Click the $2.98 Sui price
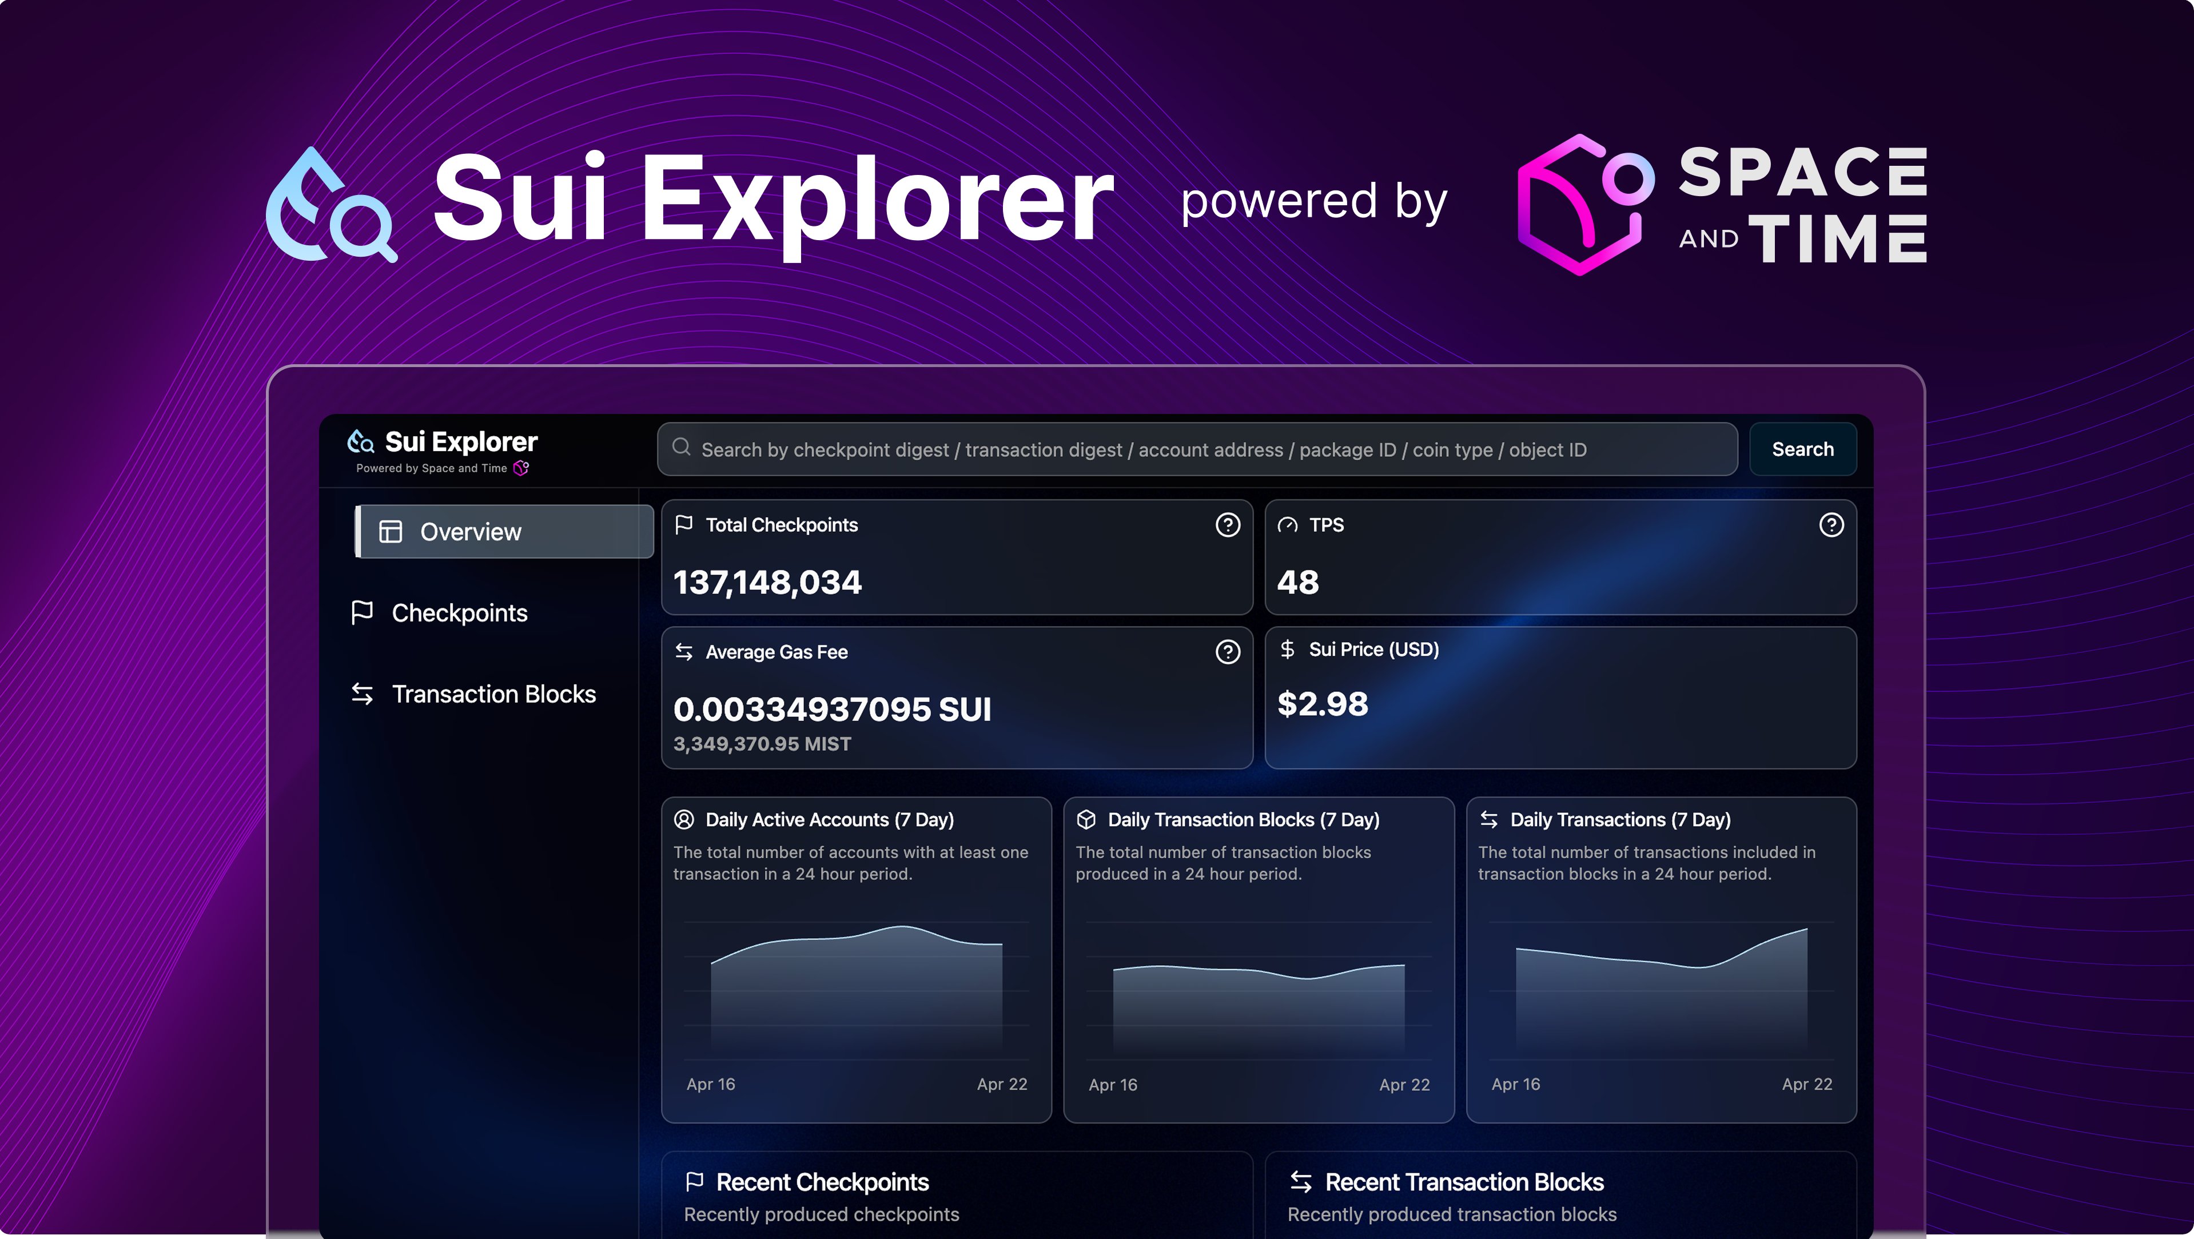 pos(1322,703)
